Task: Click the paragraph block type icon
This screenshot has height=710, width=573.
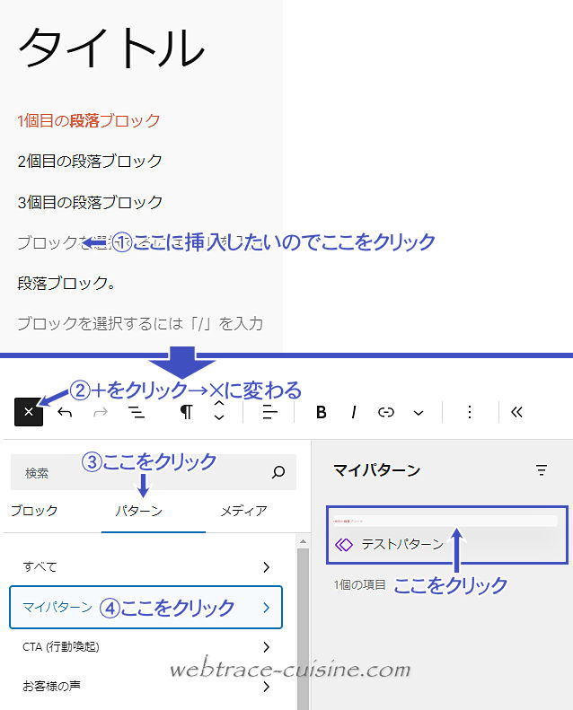Action: [186, 412]
